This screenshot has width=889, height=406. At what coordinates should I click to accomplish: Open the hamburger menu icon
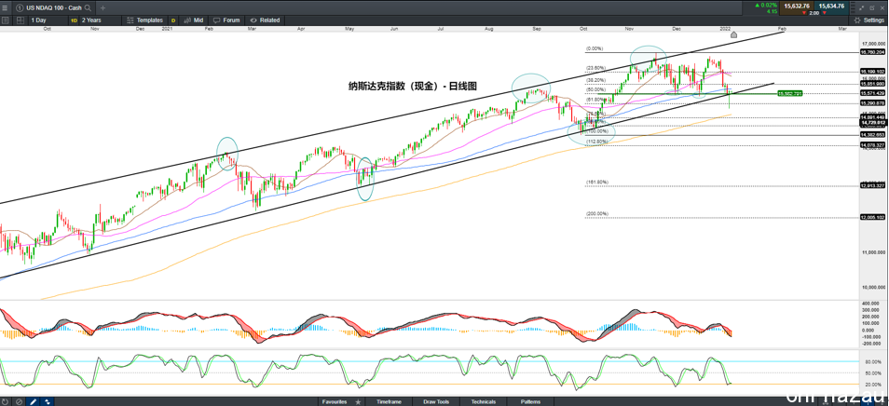[x=5, y=7]
